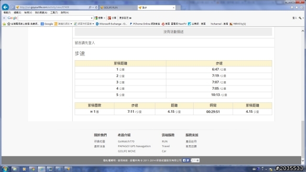Open favorites star icon at top right
This screenshot has height=172, width=306.
[x=296, y=8]
